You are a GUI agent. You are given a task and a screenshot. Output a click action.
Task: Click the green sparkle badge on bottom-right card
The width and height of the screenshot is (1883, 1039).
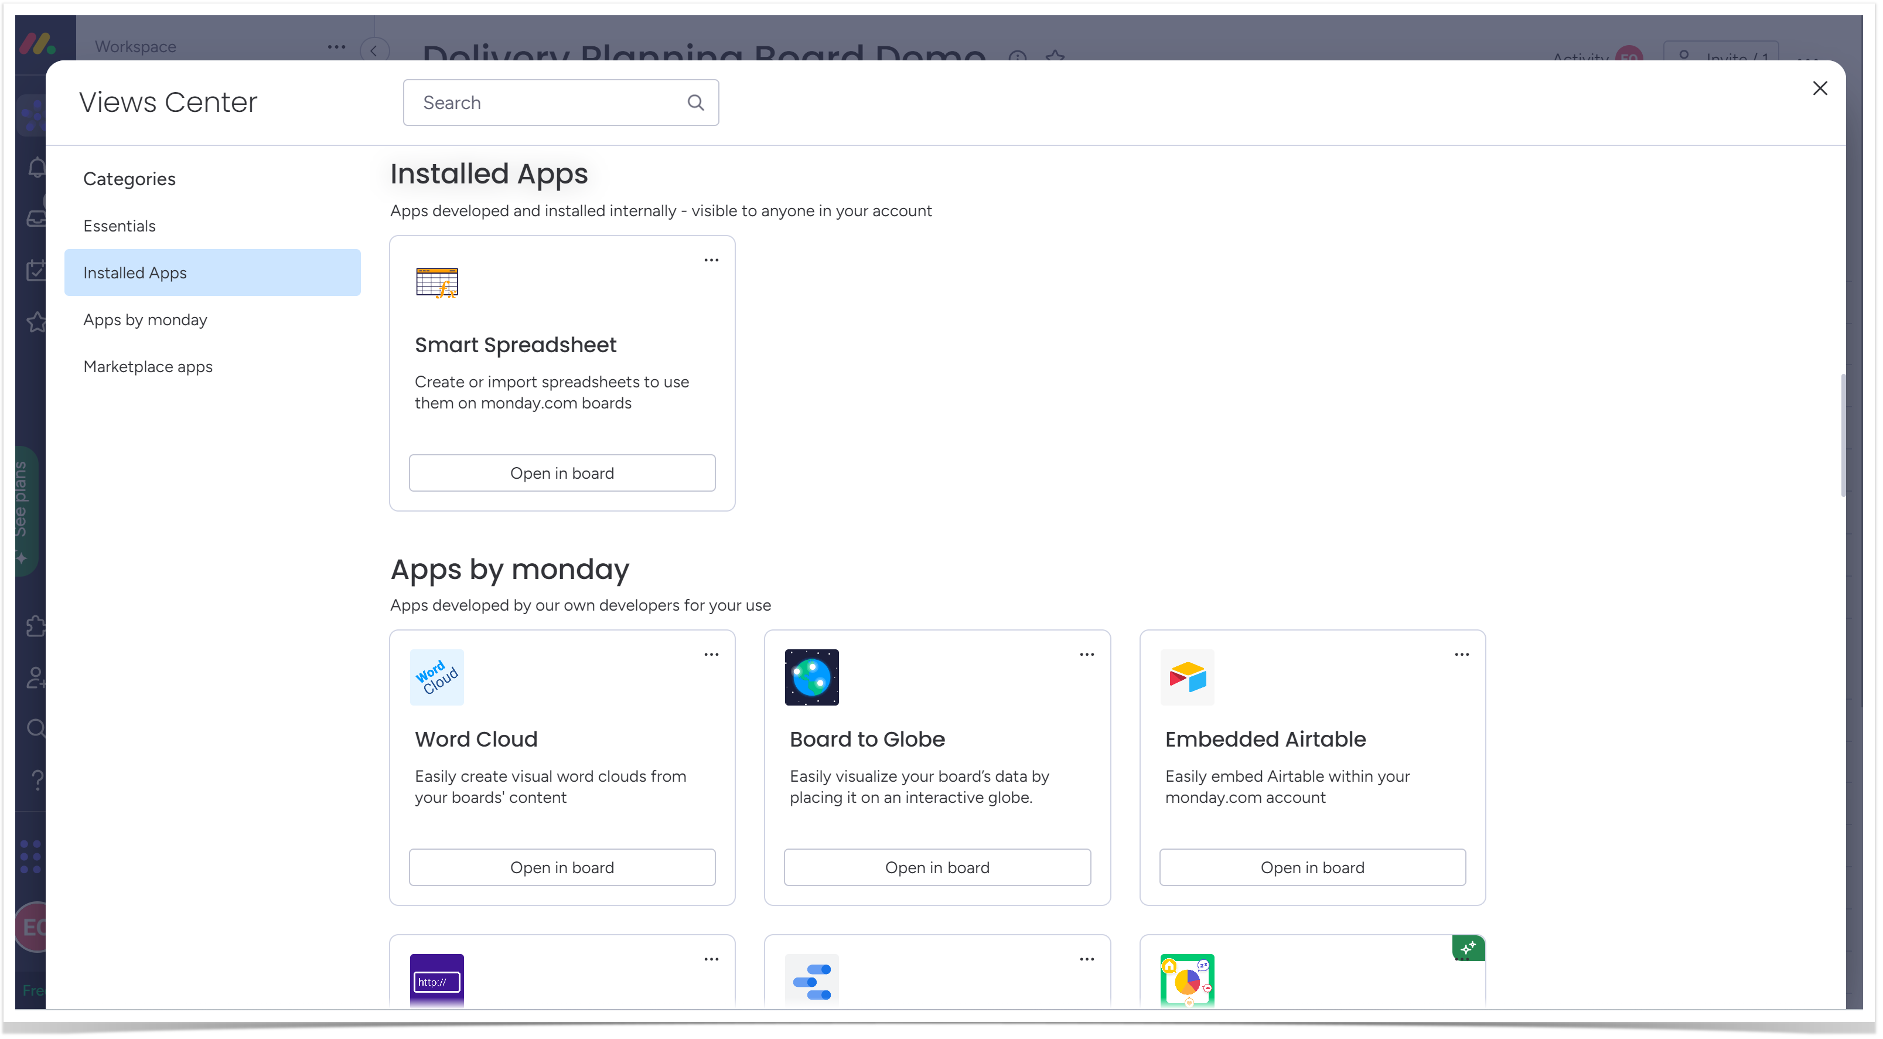pos(1469,948)
